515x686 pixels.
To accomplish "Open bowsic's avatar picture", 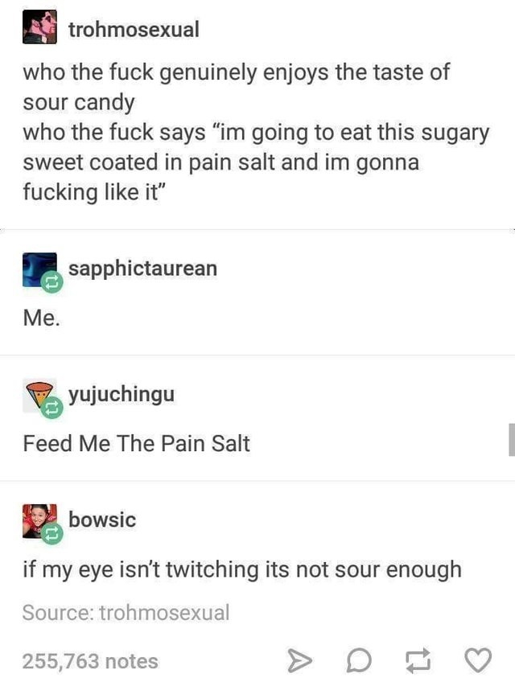I will 39,520.
